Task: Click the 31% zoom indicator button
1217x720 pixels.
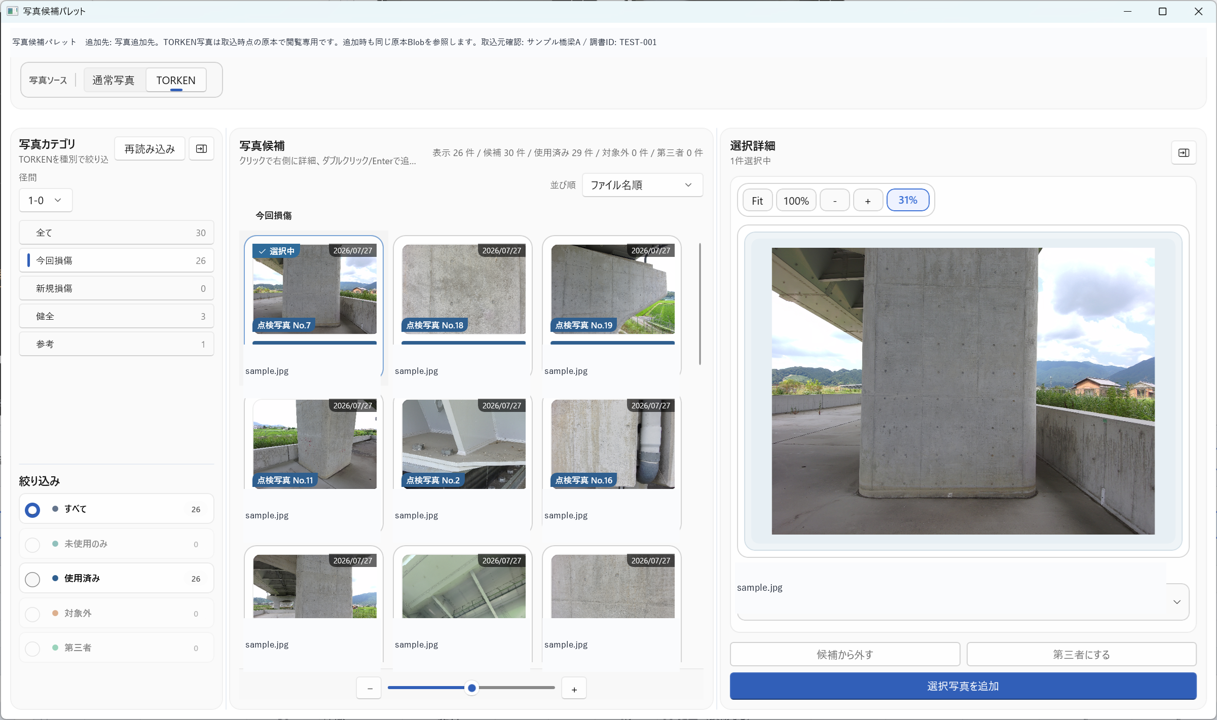Action: tap(908, 200)
